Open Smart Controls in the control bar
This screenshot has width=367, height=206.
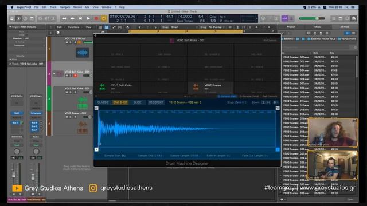click(x=41, y=18)
